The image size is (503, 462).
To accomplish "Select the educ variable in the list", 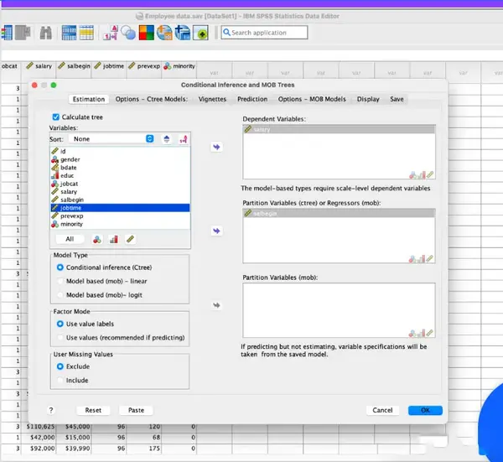I will (120, 175).
